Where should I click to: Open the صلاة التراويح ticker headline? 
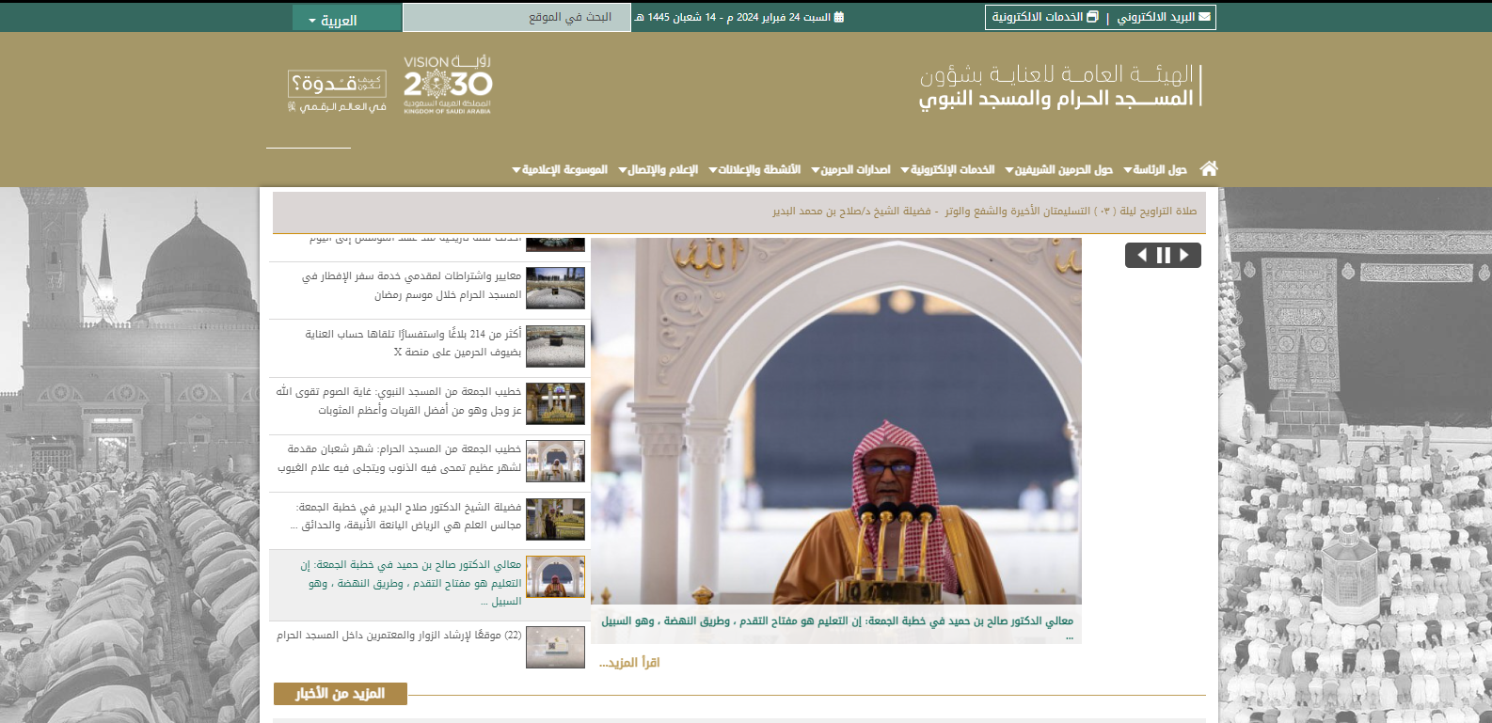click(x=985, y=212)
